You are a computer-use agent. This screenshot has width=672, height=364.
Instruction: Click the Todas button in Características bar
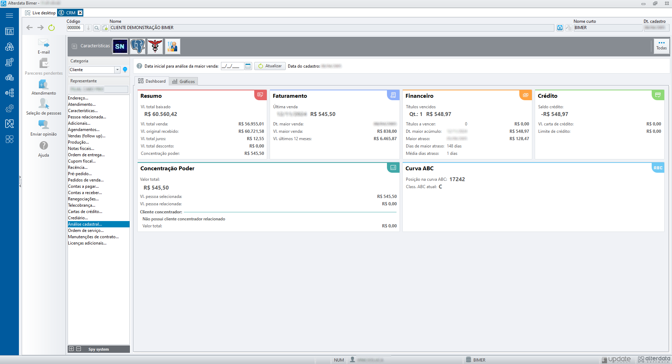point(661,46)
